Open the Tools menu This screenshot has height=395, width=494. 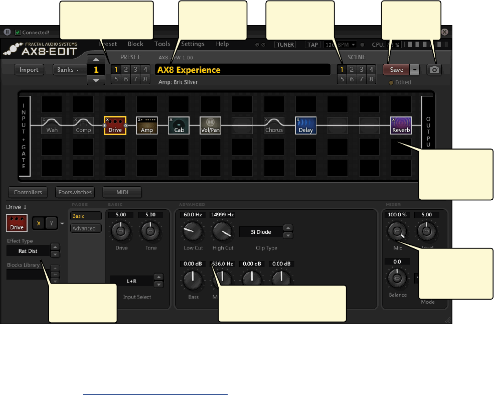point(162,44)
